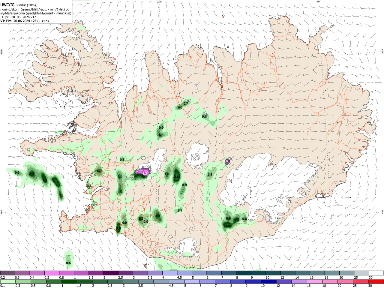The height and width of the screenshot is (288, 384).
Task: Click the '2.6' precipitation value on the map
Action: coord(176,177)
